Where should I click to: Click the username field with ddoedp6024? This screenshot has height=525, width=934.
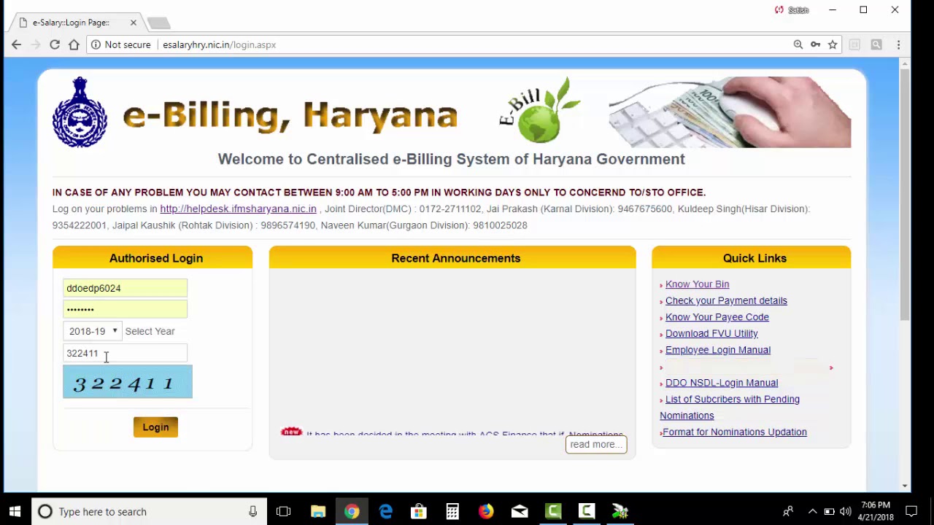click(125, 288)
